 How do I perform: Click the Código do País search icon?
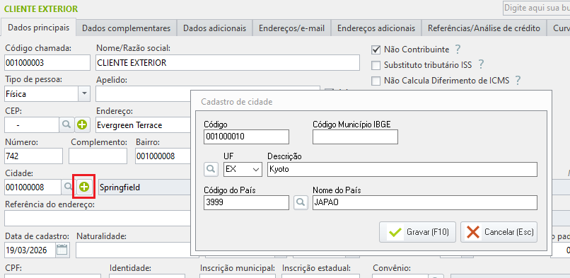[x=301, y=202]
